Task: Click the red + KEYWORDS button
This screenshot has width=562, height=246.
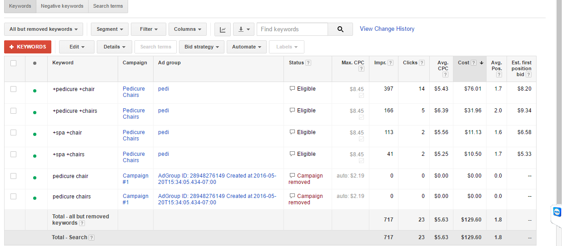Action: coord(28,47)
